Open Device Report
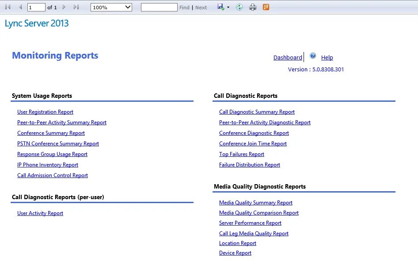Viewport: 418px width, 267px height. (235, 253)
